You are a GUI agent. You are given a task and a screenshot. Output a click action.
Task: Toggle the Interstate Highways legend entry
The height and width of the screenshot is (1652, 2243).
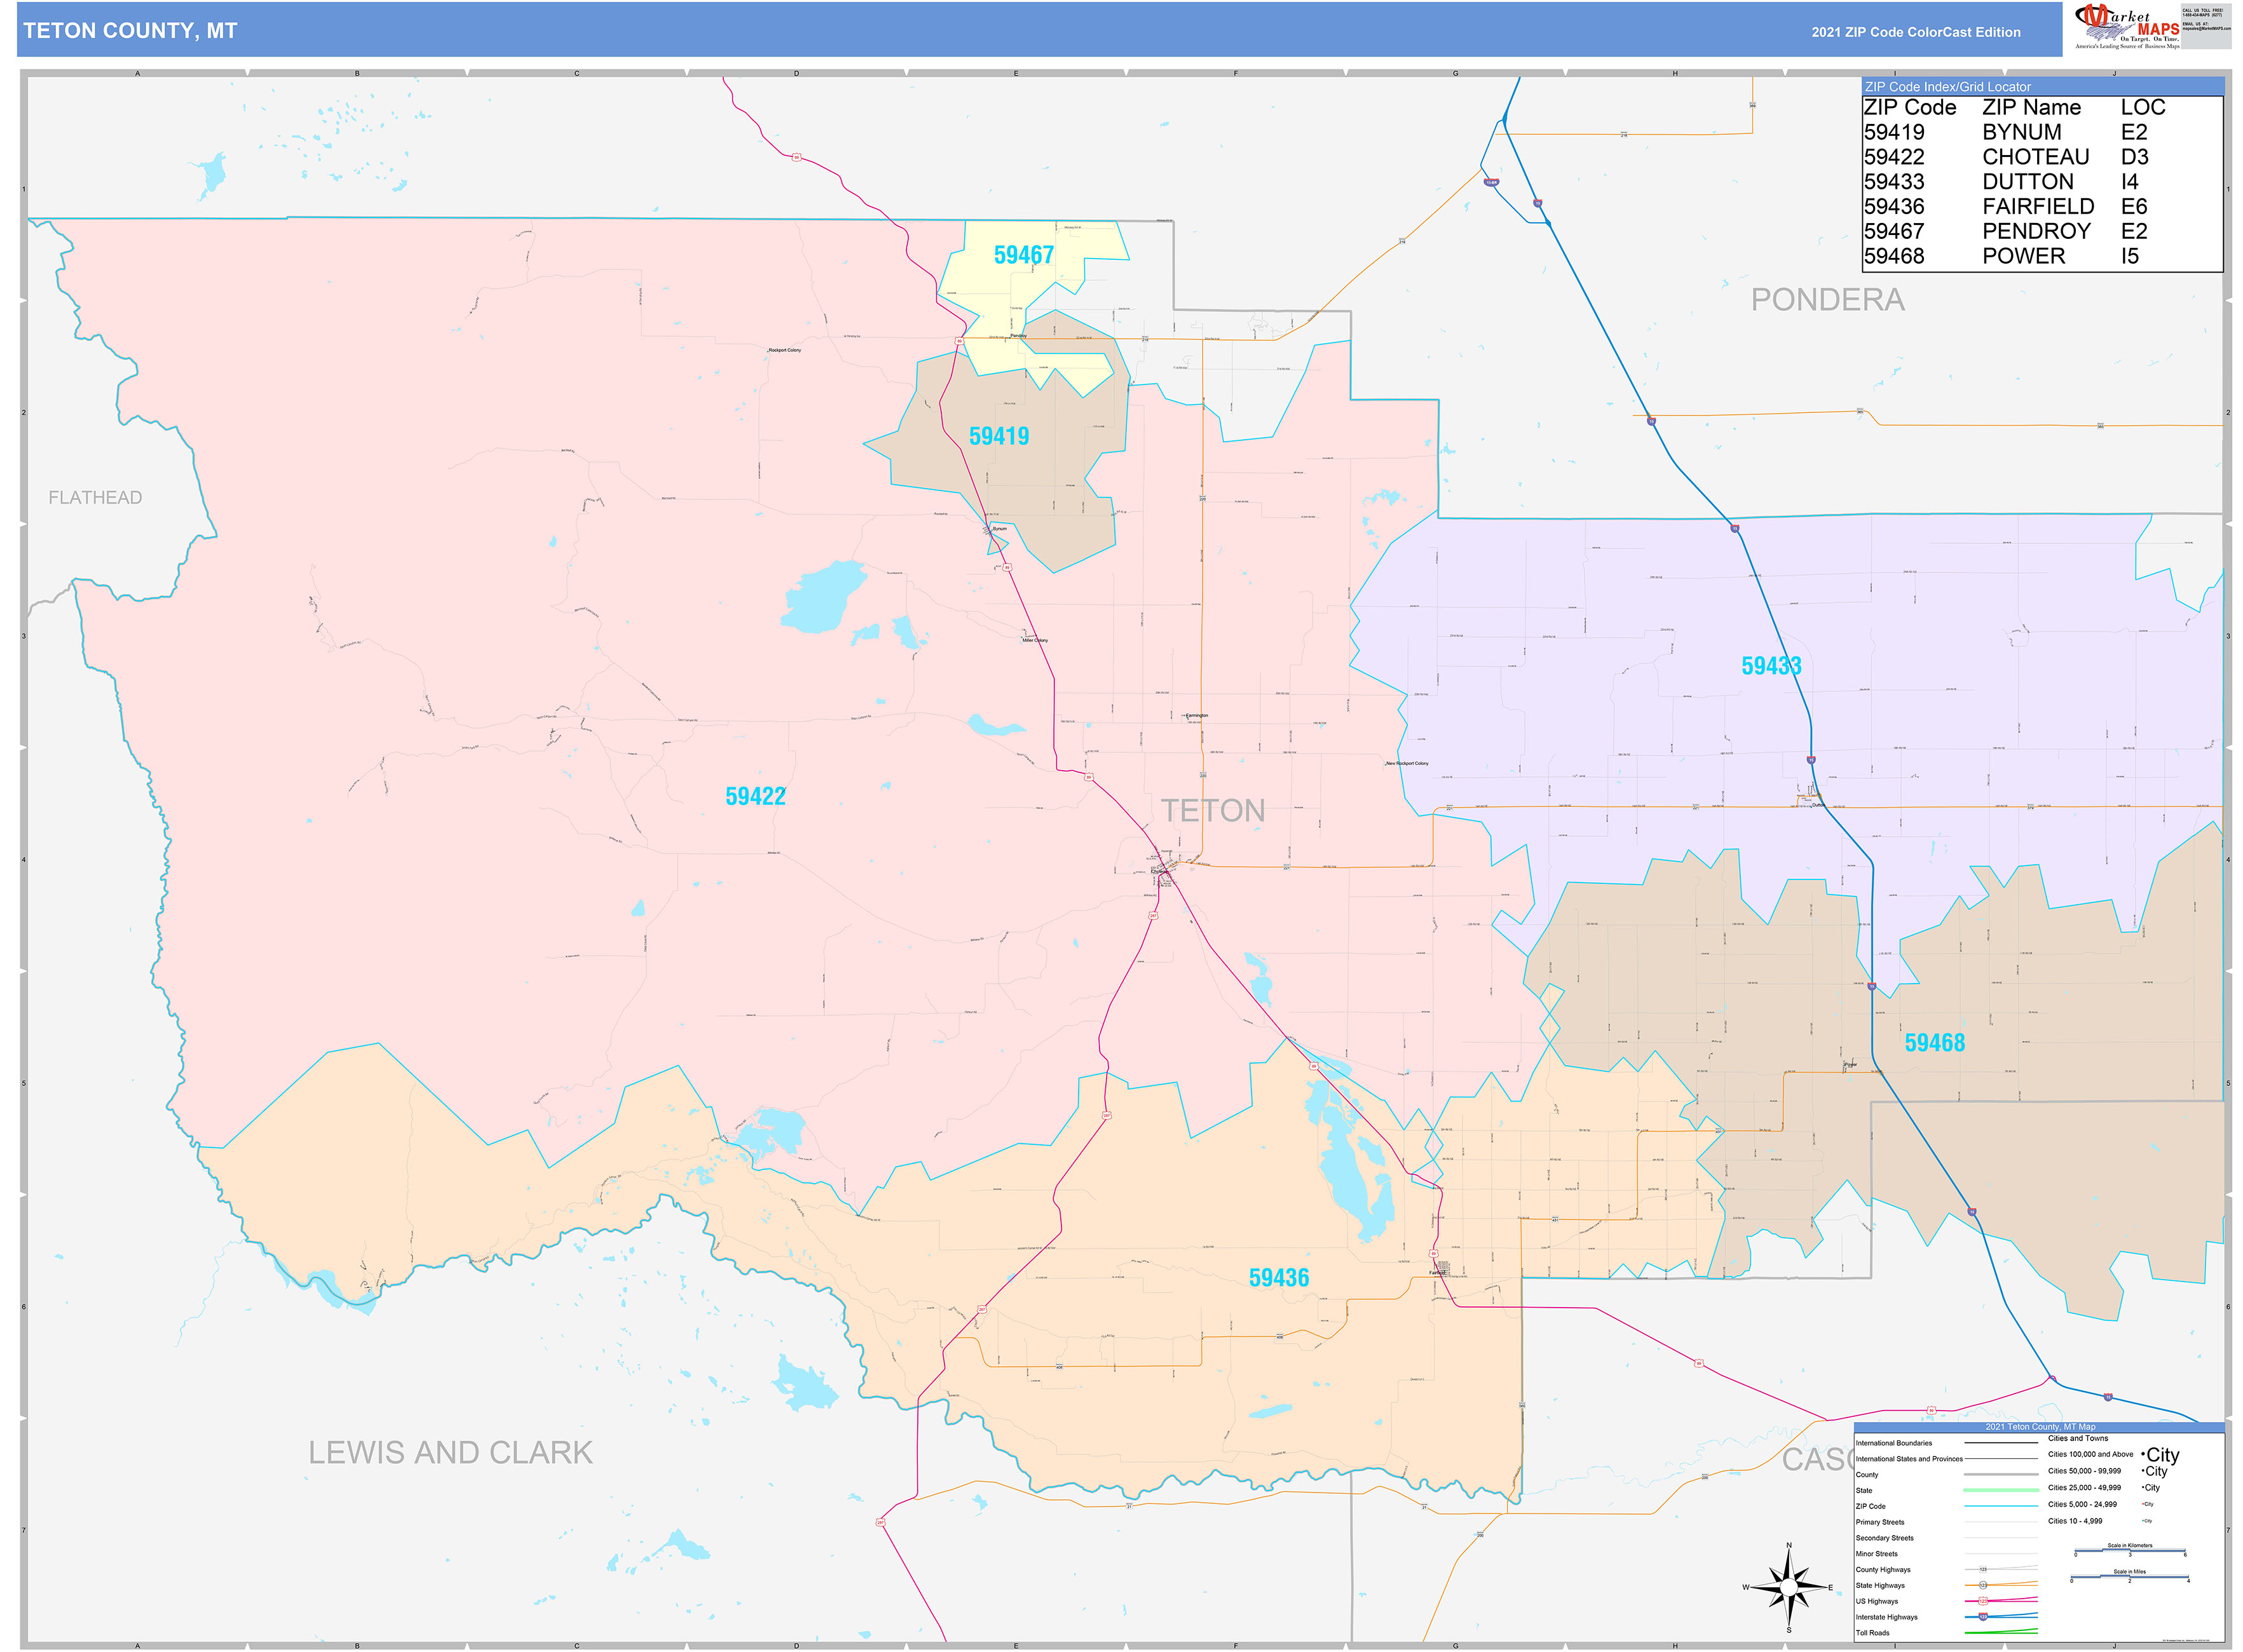(1889, 1617)
